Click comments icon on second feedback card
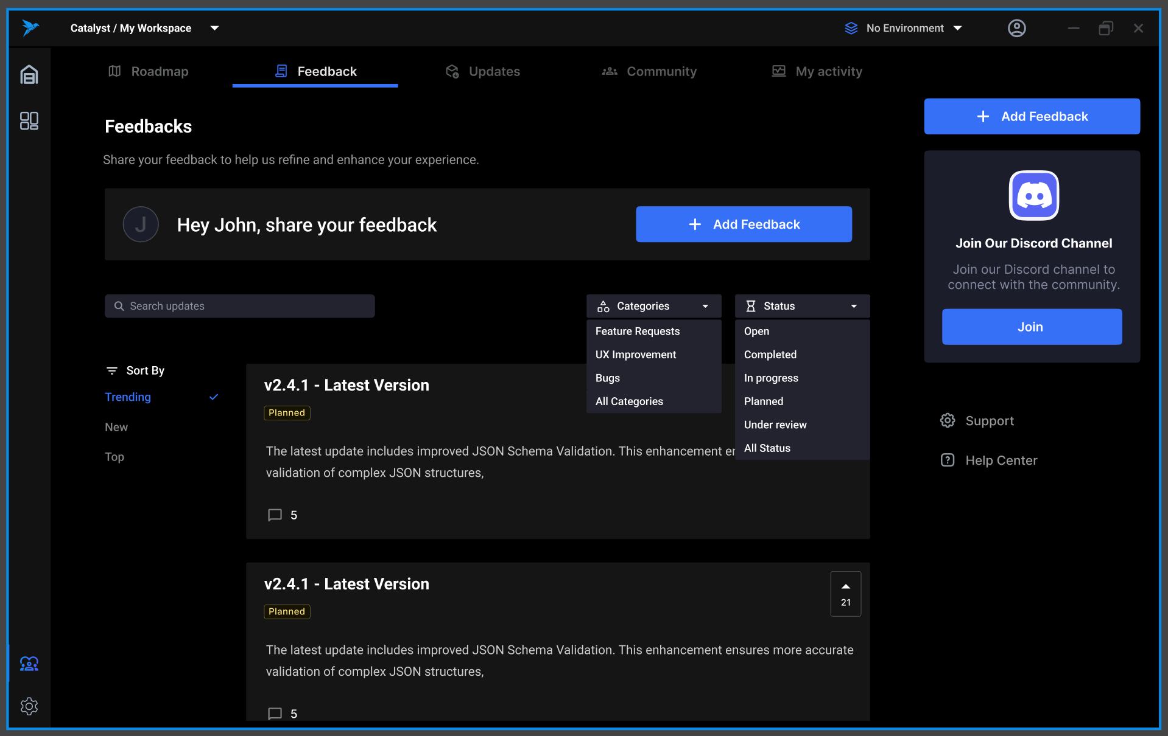Image resolution: width=1168 pixels, height=736 pixels. click(x=275, y=713)
